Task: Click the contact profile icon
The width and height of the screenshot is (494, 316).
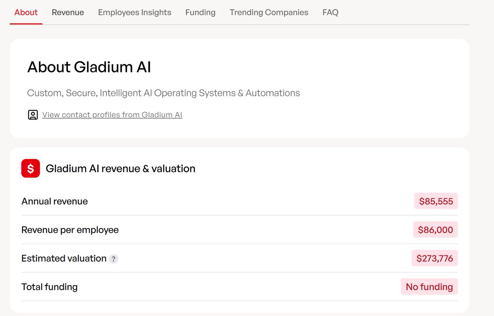Action: pos(33,115)
